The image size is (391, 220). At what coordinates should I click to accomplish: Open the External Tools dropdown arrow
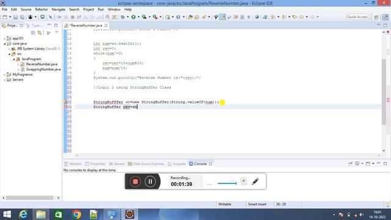(160, 17)
